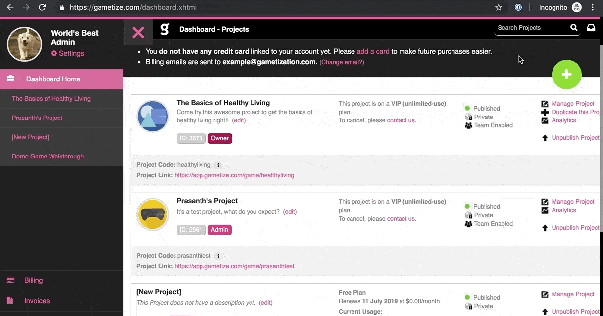
Task: Click the Admin role badge
Action: point(220,230)
